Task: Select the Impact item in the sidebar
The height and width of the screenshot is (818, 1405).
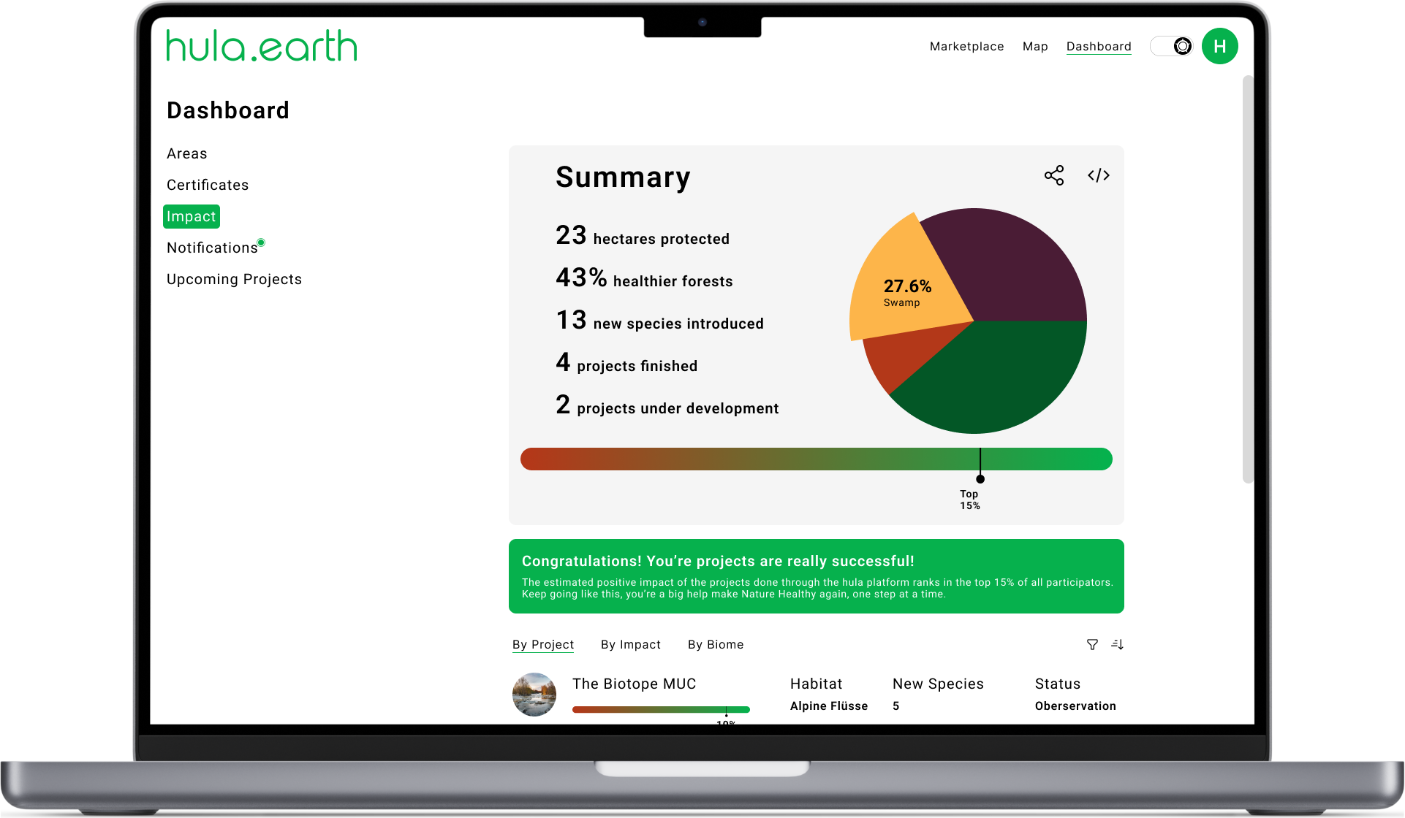Action: [x=191, y=216]
